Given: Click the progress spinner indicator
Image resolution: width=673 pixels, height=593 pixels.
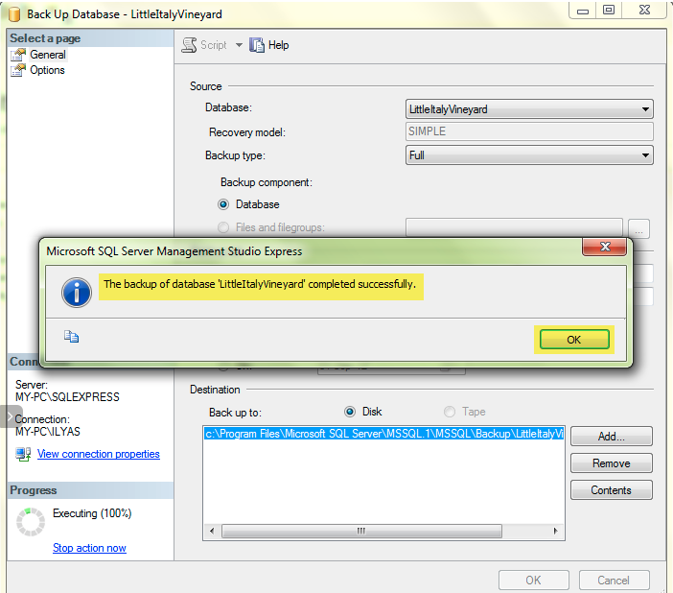Looking at the screenshot, I should [31, 522].
